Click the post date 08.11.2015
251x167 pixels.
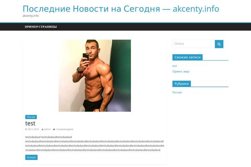click(x=33, y=129)
